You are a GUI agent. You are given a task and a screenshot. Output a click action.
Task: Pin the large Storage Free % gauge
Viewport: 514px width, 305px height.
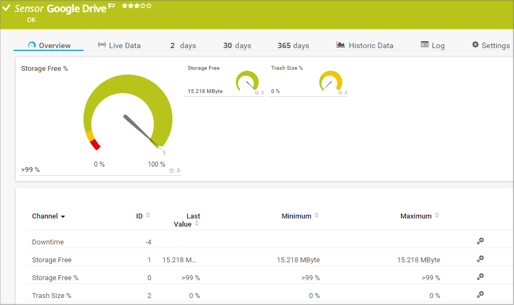click(x=178, y=170)
